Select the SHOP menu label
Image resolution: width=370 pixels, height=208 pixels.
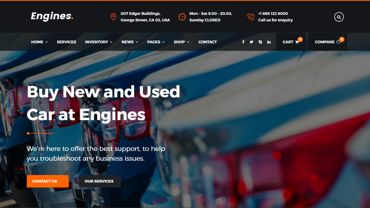[x=179, y=42]
